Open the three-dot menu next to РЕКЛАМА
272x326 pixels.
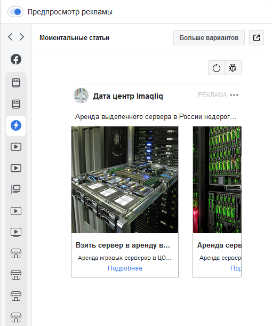[x=234, y=95]
